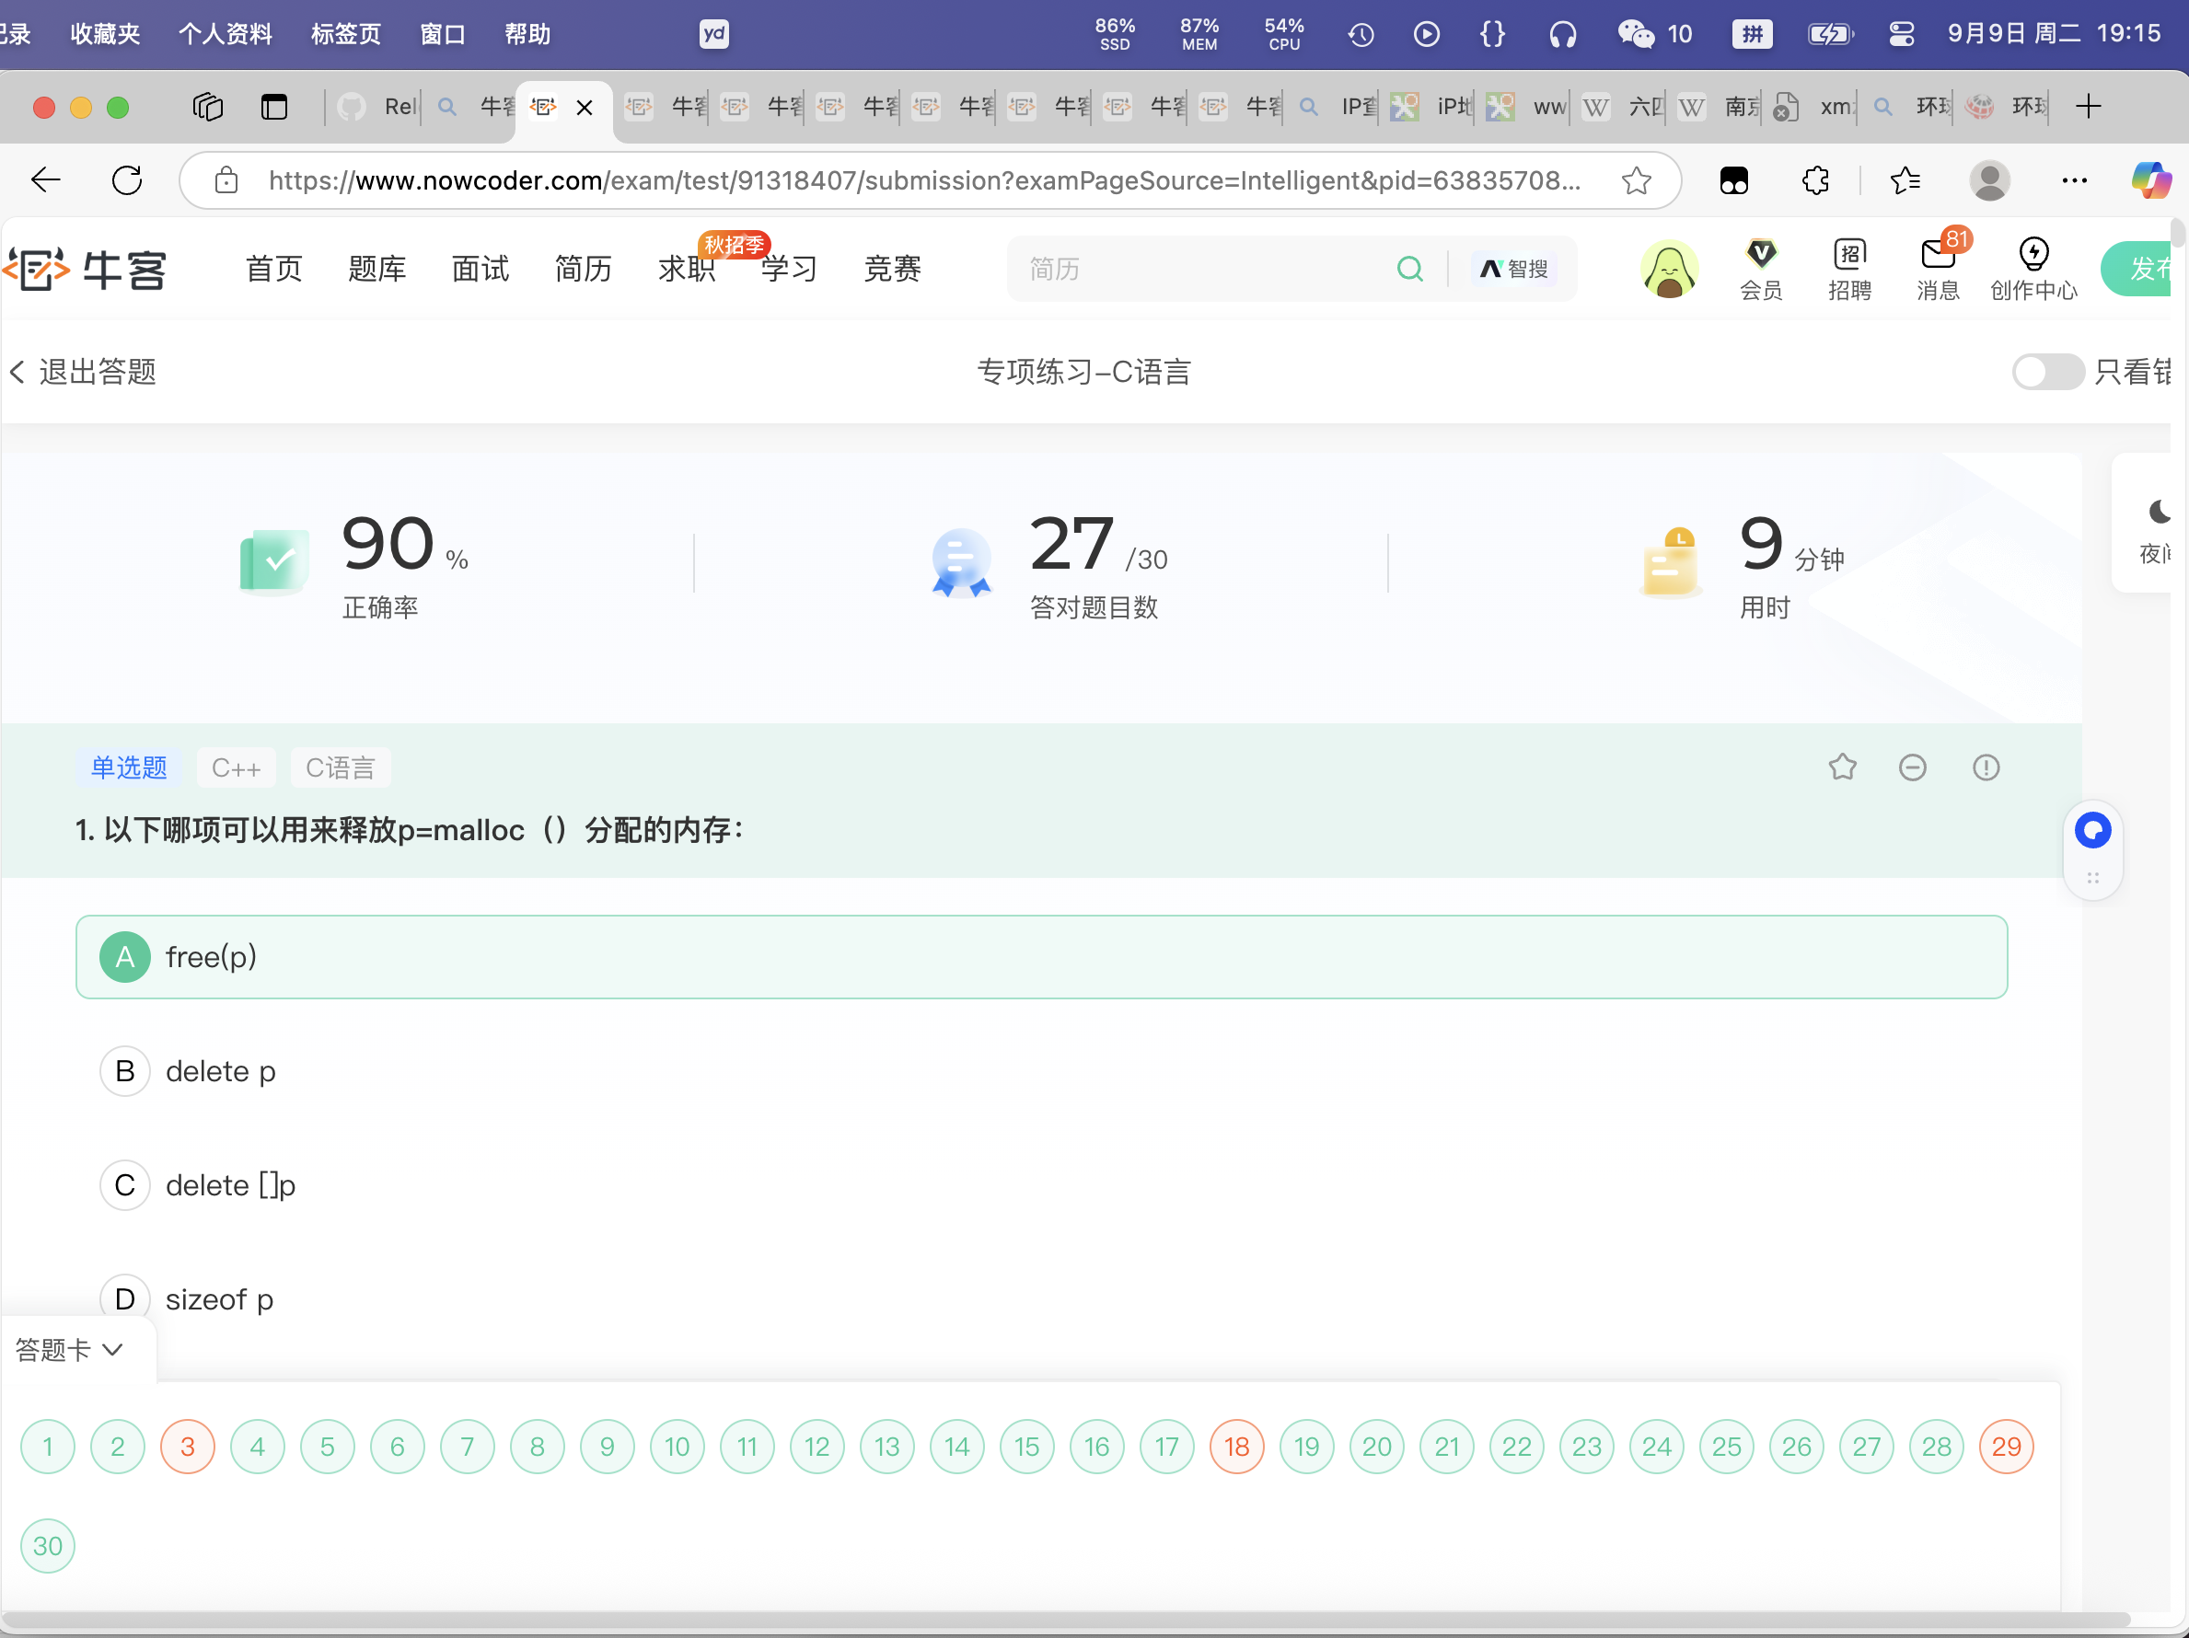Open the Copilot sidebar icon
Image resolution: width=2189 pixels, height=1638 pixels.
pos(2150,180)
